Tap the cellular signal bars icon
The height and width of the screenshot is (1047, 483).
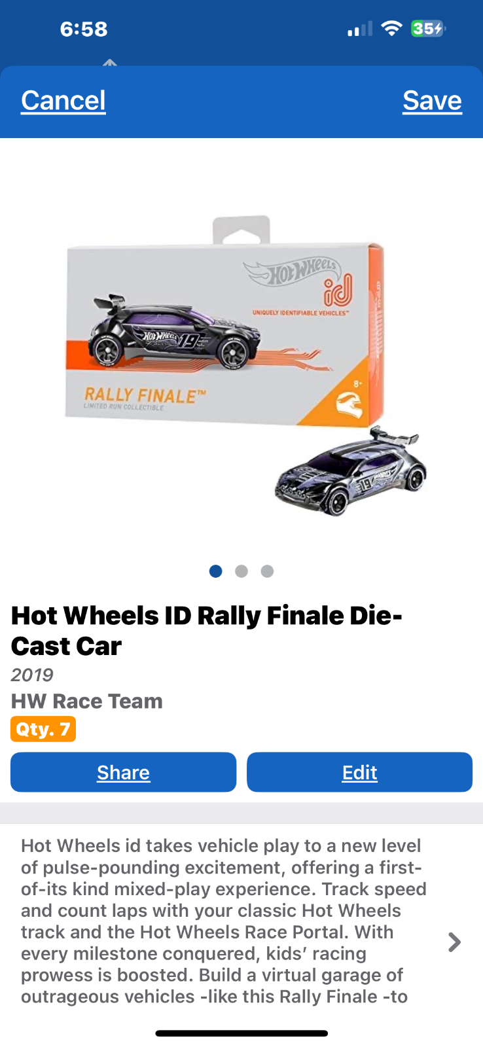(360, 29)
